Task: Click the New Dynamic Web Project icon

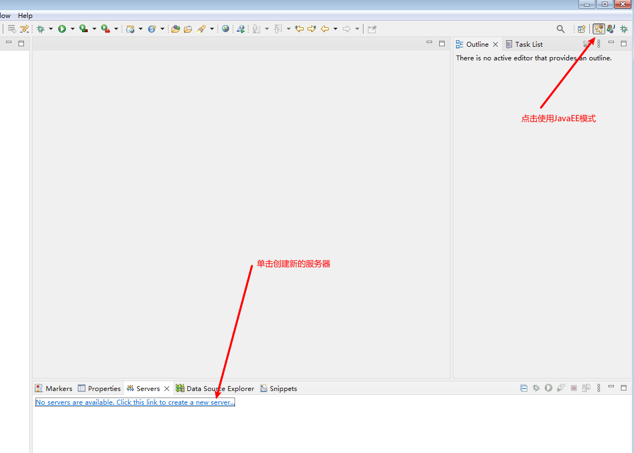Action: pos(130,29)
